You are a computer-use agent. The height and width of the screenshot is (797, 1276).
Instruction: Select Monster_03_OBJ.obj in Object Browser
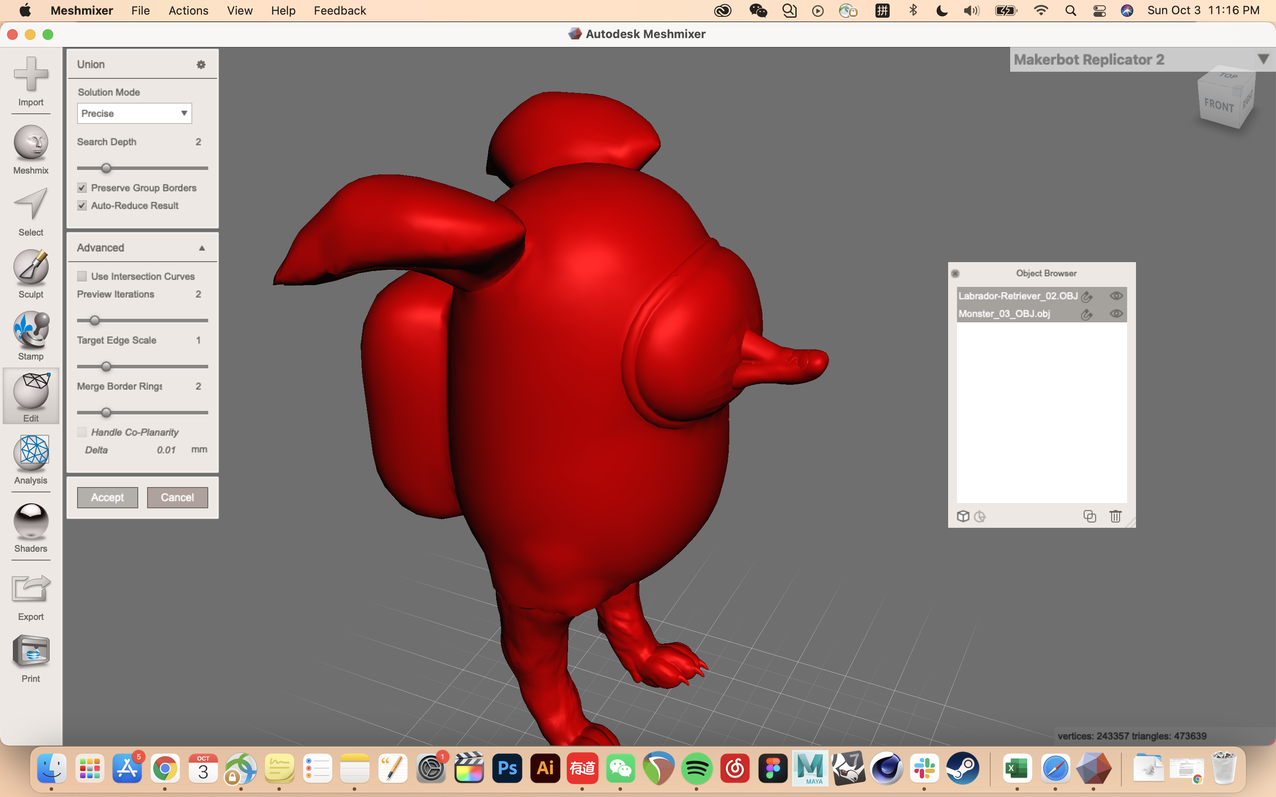pyautogui.click(x=1005, y=313)
